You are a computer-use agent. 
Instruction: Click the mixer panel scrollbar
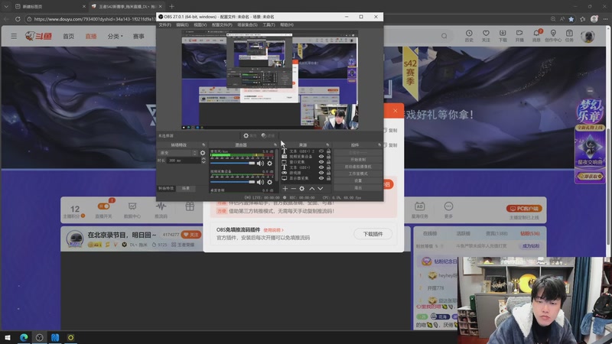(277, 166)
